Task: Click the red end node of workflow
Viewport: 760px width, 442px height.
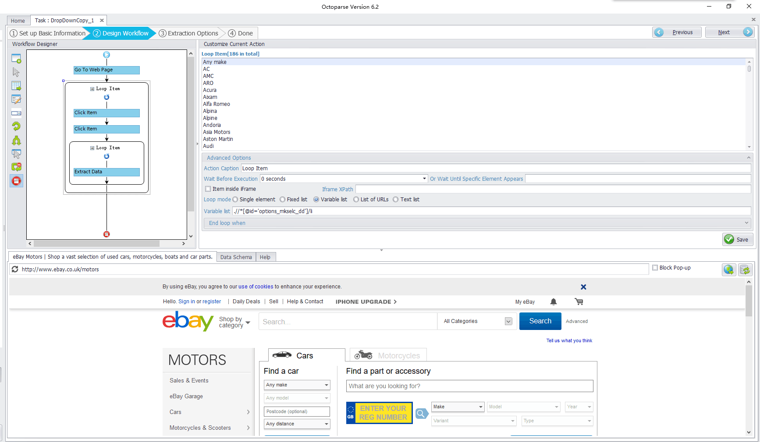Action: tap(107, 234)
